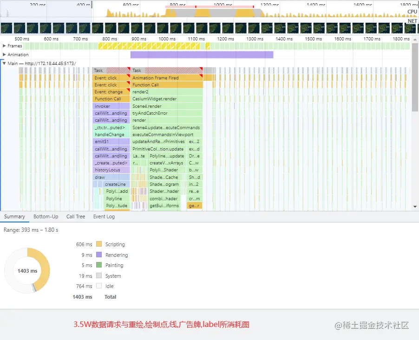Select the Call Tree tab
The width and height of the screenshot is (419, 340).
[75, 216]
